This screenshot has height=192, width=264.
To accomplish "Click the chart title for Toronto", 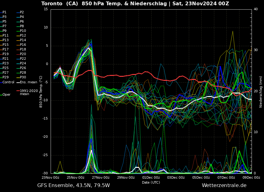I will pos(135,4).
